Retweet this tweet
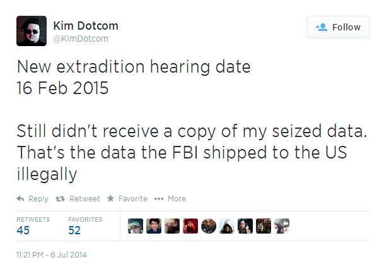Image resolution: width=389 pixels, height=269 pixels. [x=78, y=198]
